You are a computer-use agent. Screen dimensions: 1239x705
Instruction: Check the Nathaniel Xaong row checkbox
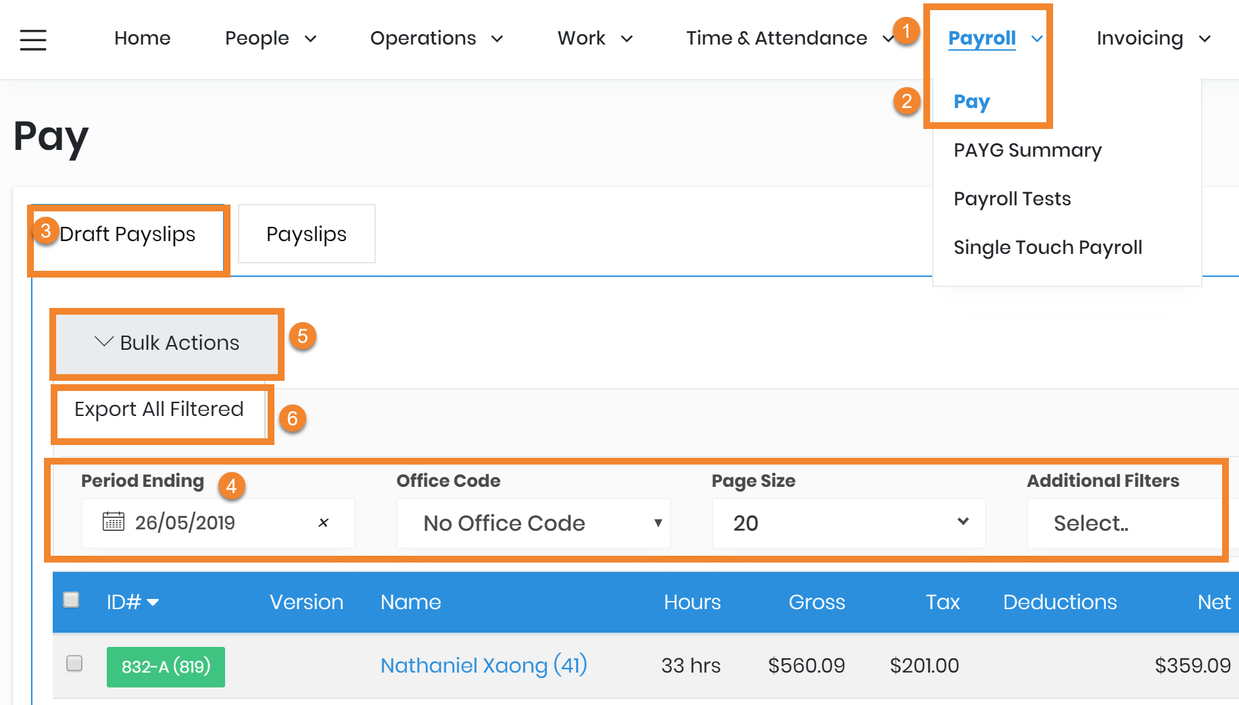pyautogui.click(x=74, y=663)
